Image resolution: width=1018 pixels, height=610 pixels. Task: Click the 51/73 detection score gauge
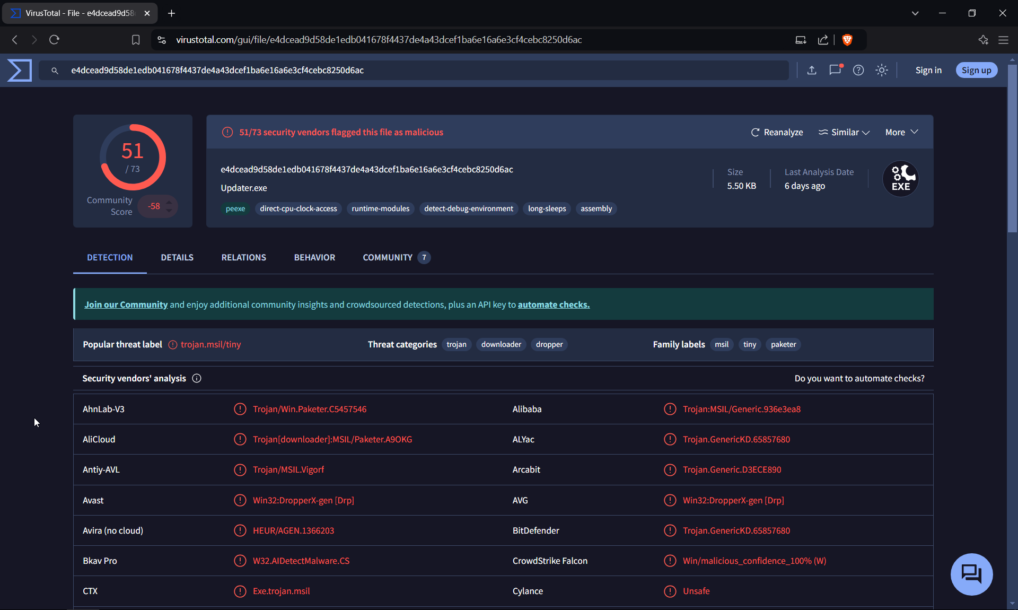133,157
